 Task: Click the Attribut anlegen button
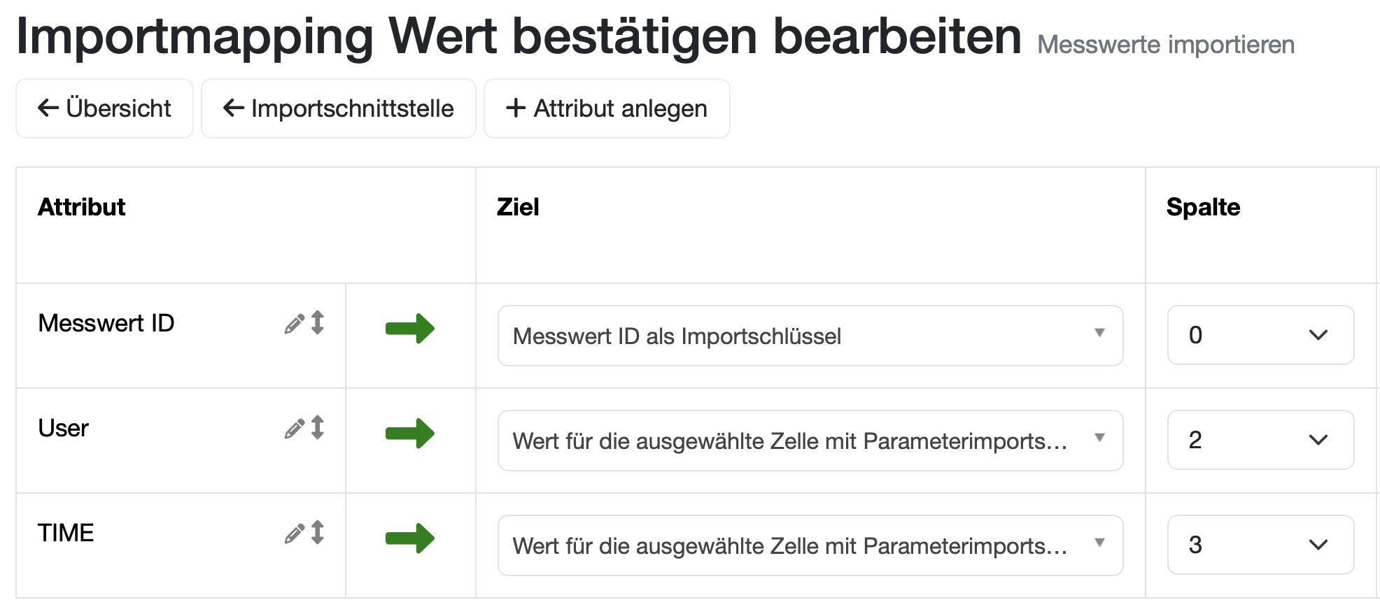pos(606,108)
